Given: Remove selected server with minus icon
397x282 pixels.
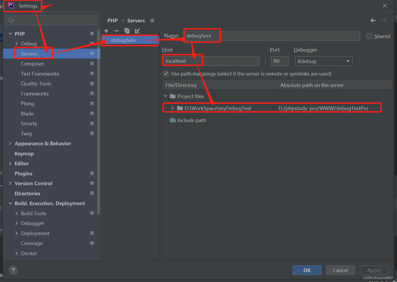Looking at the screenshot, I should point(116,31).
